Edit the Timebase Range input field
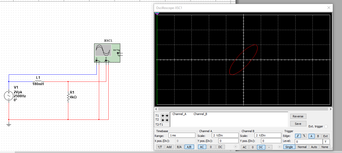Viewport: 342px width, 153px height. click(x=181, y=135)
